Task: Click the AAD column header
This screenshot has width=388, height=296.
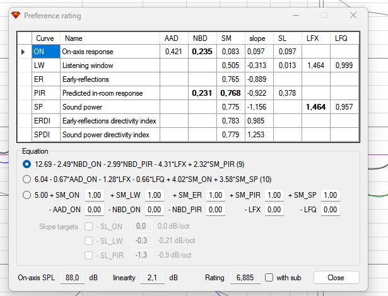Action: (174, 38)
